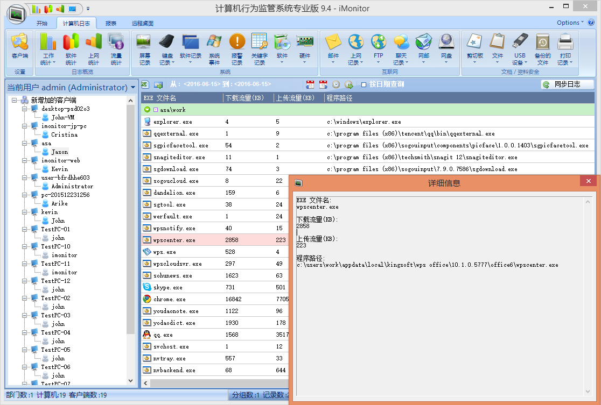Switch to the 报表 tab

point(111,23)
